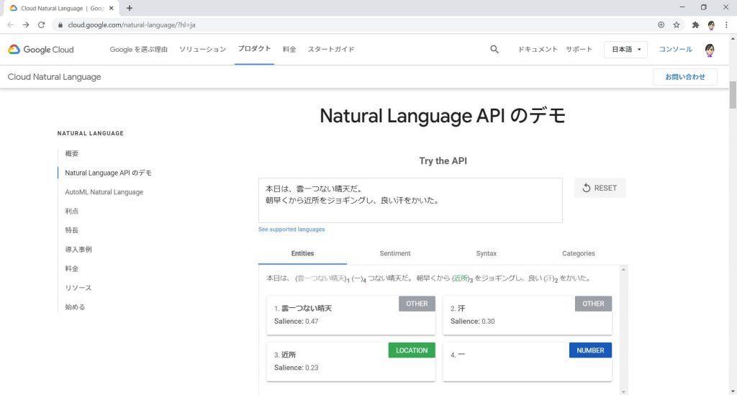737x395 pixels.
Task: Switch to the Syntax tab
Action: click(x=486, y=254)
